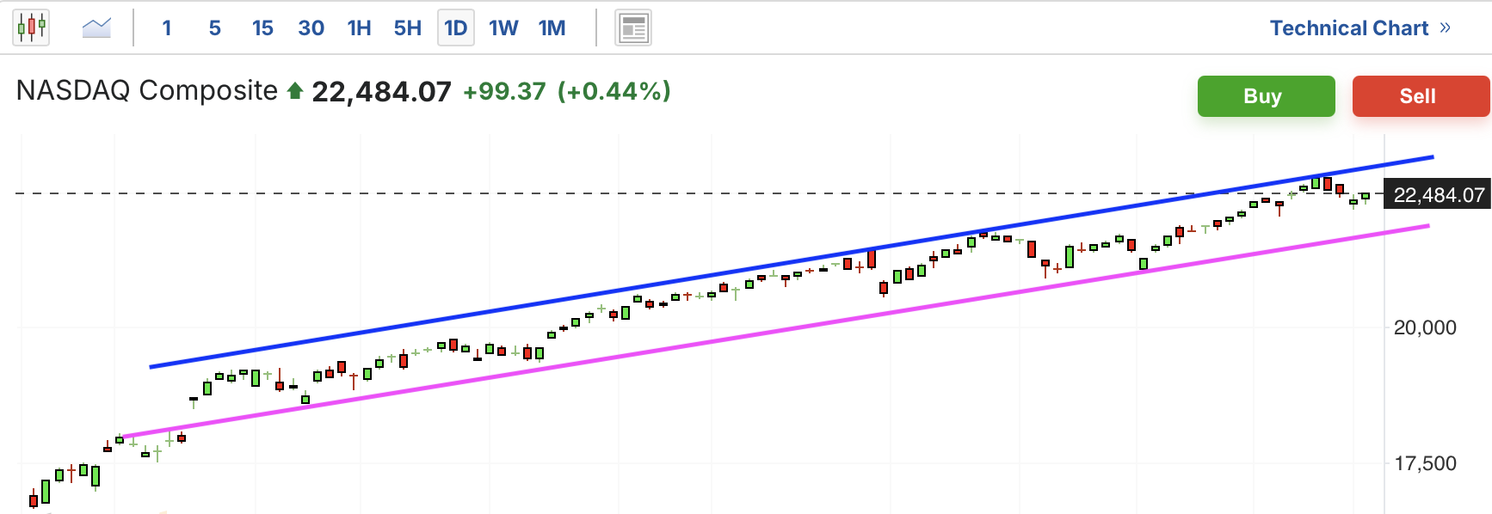Click the +99.37 change value
1492x514 pixels.
504,91
